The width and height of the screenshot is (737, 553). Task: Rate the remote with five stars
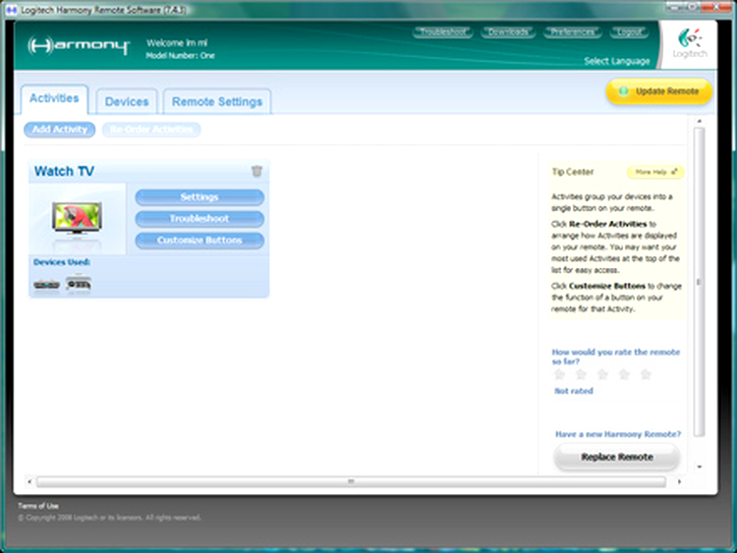pyautogui.click(x=646, y=374)
